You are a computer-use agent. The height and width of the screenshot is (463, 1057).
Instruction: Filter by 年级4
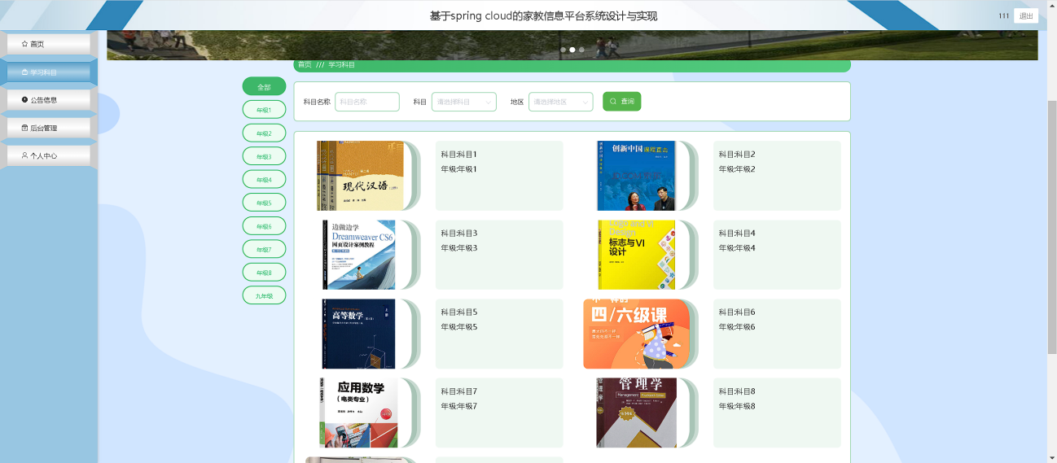click(264, 179)
